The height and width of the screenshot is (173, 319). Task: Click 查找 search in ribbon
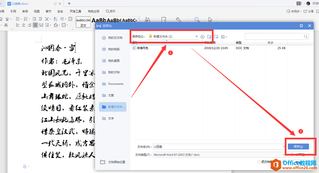point(110,11)
